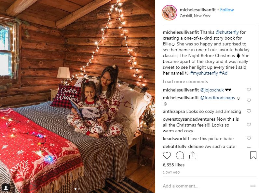Open the comment bubble icon
Screen dimensions: 259x193
(180, 155)
